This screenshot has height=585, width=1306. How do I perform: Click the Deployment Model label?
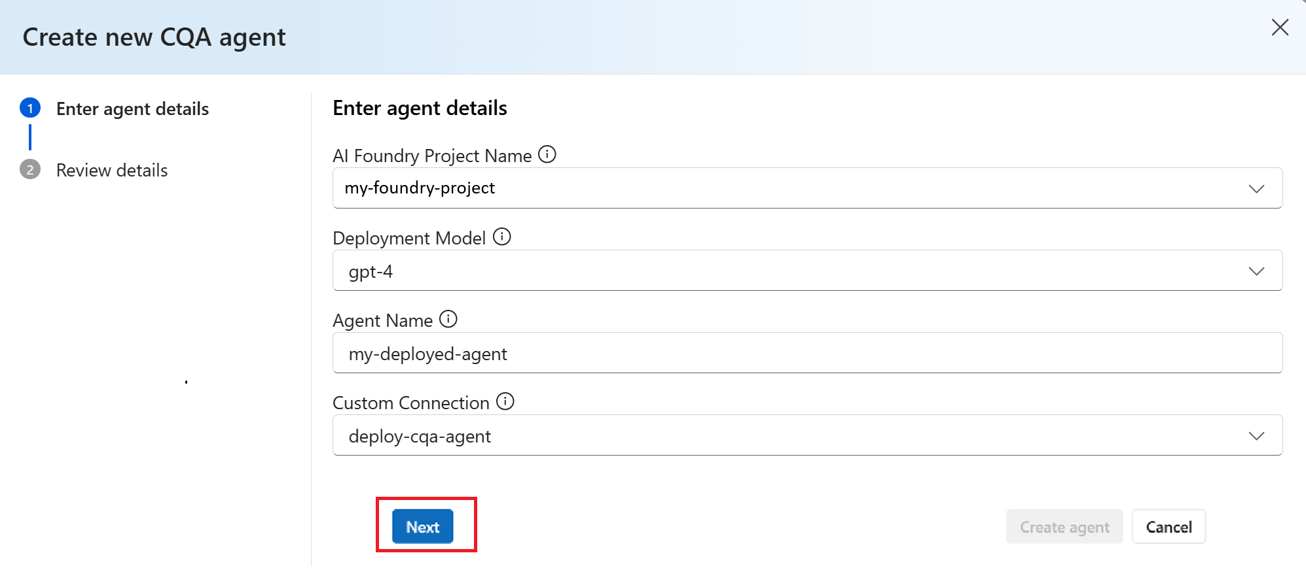coord(409,238)
